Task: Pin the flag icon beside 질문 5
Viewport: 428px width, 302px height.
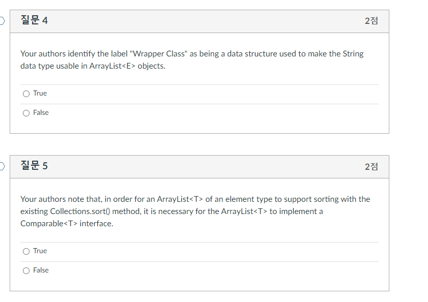Action: [x=2, y=166]
